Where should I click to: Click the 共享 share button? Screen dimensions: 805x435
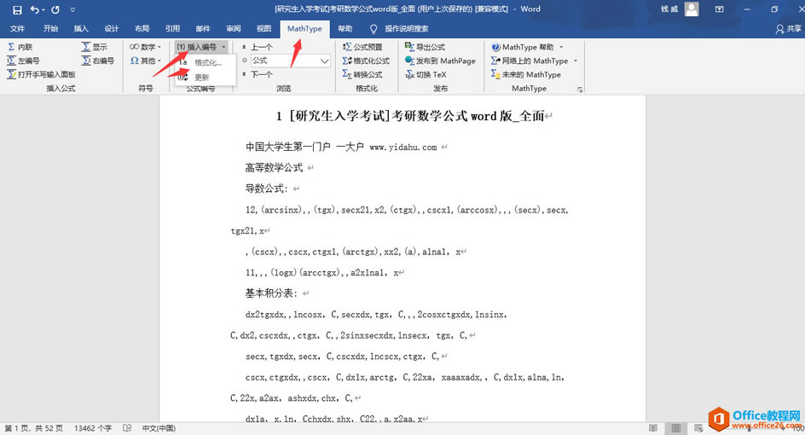[789, 29]
